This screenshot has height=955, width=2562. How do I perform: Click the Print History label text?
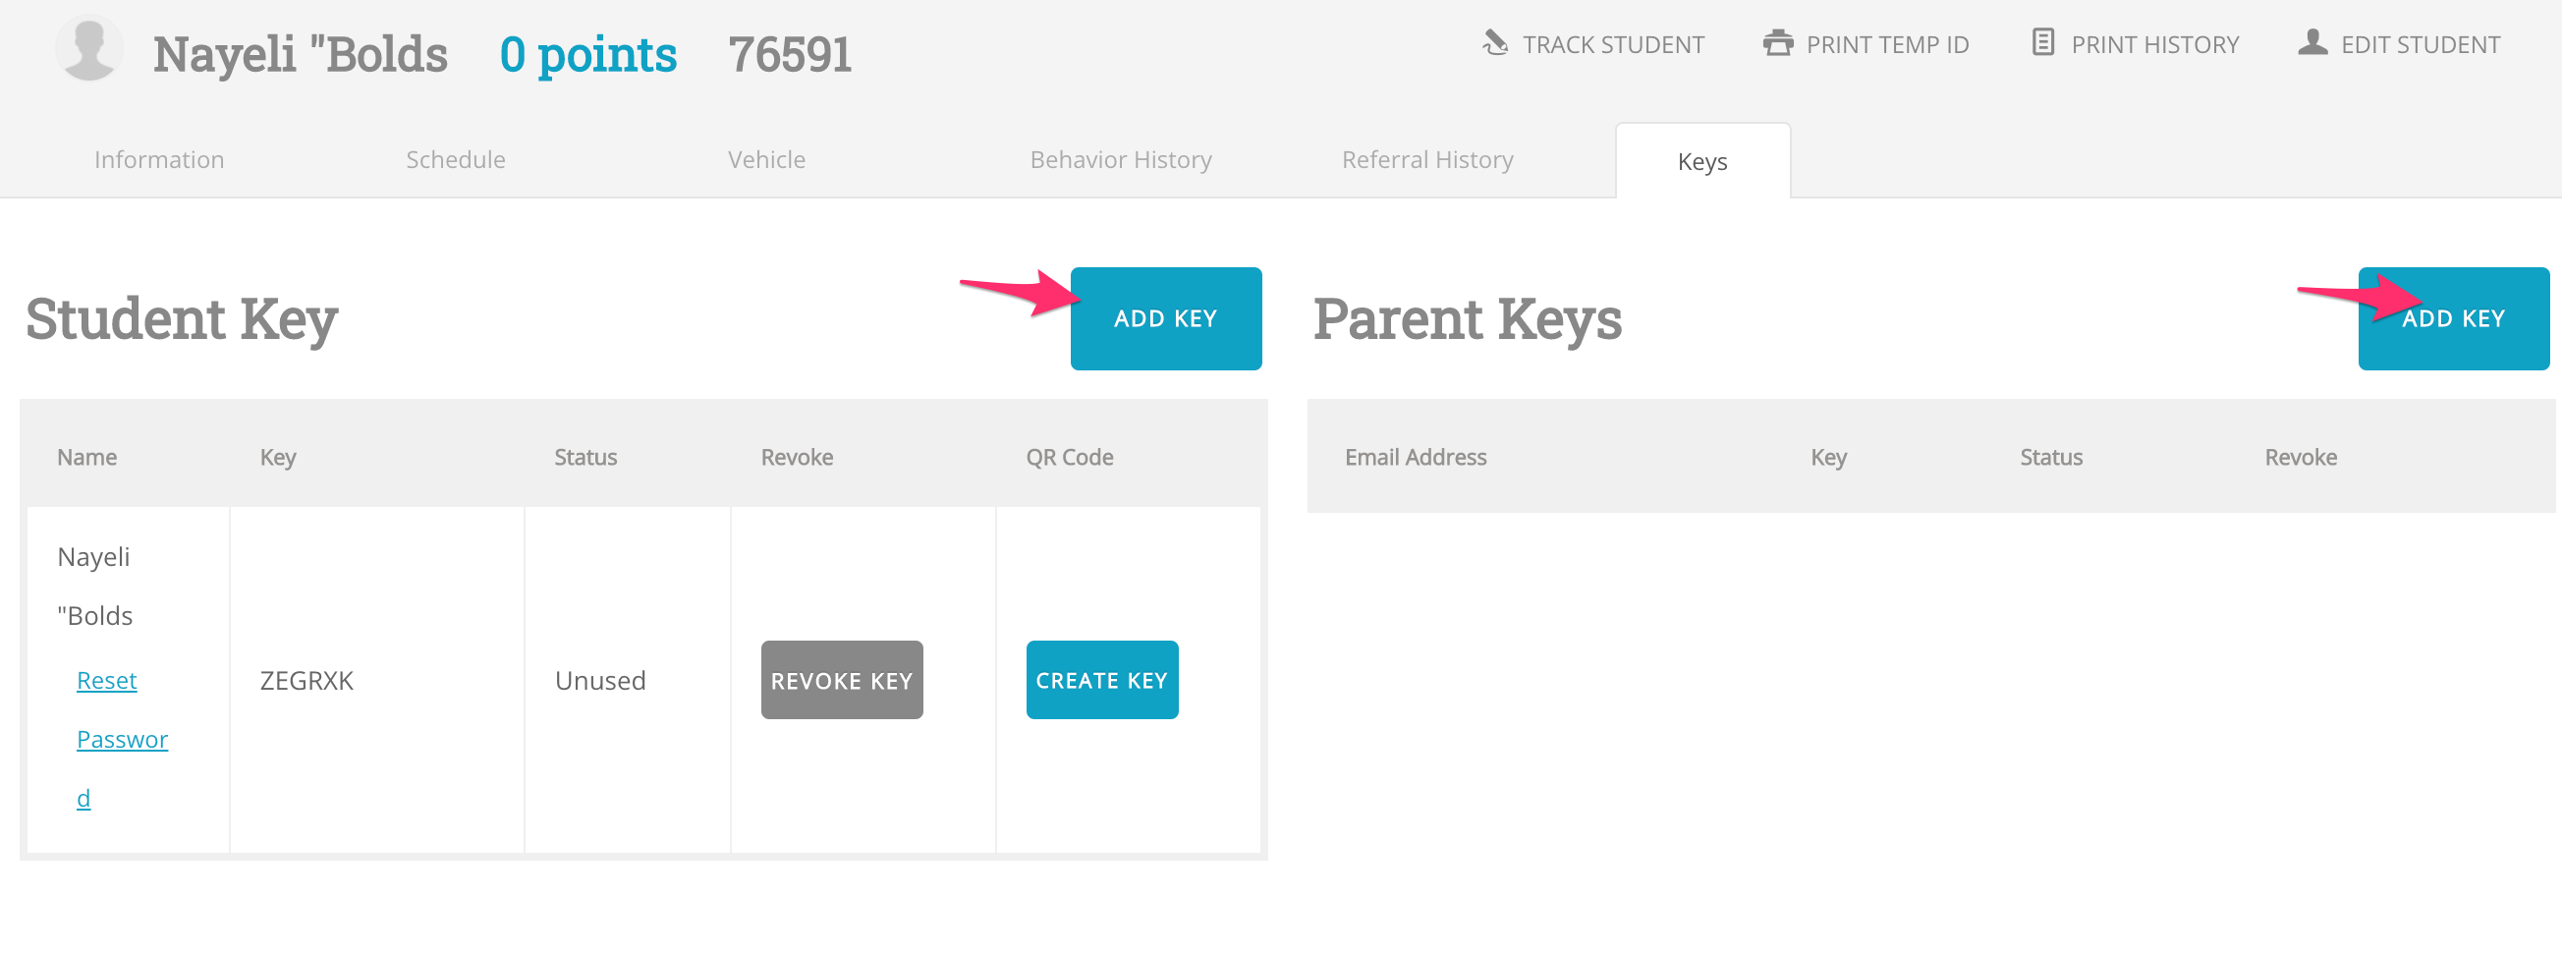(x=2154, y=45)
